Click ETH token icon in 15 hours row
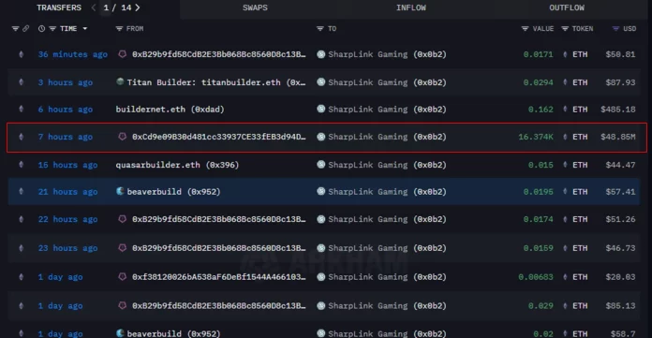652x338 pixels. coord(565,165)
